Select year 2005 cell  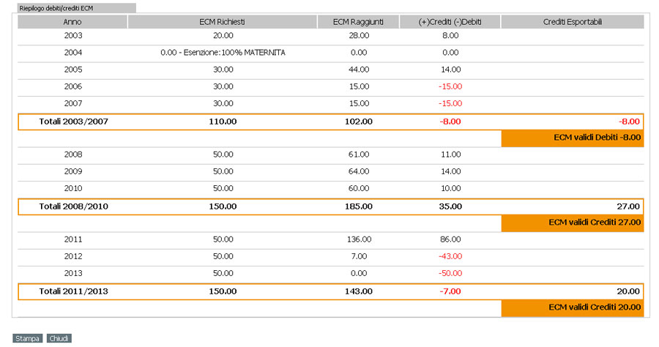73,70
